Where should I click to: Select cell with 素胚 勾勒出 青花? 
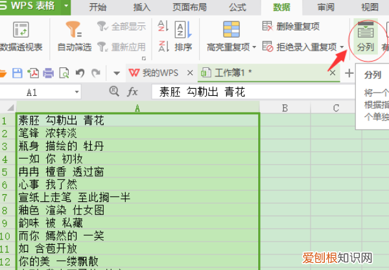[x=137, y=120]
